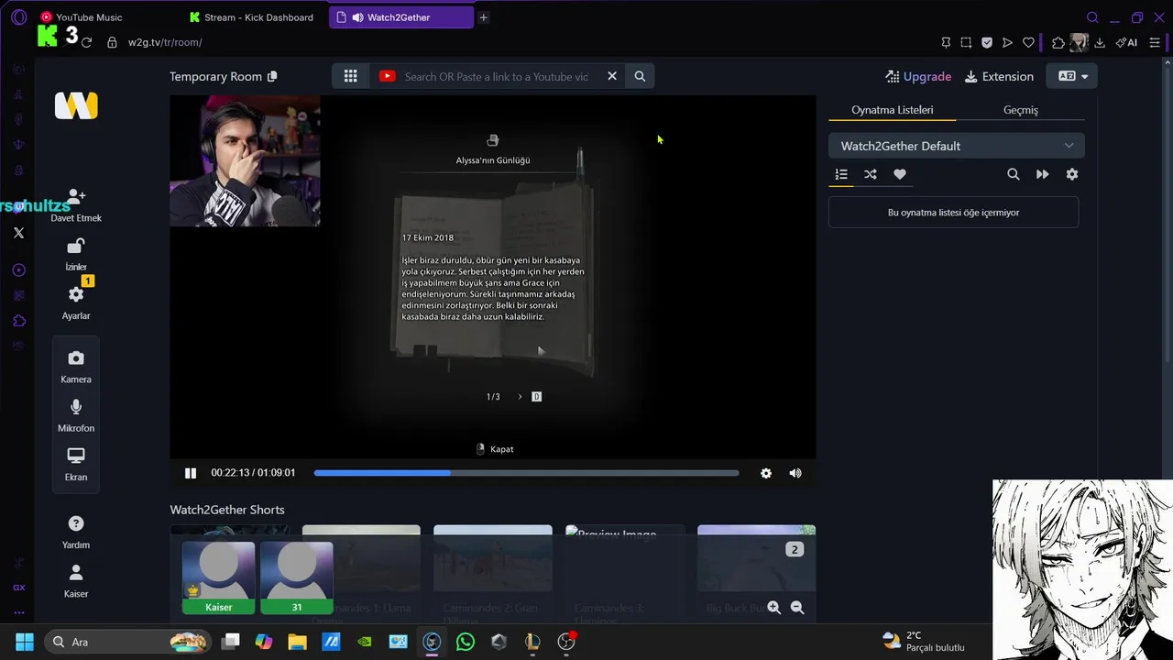Open the X (Twitter) sidebar icon
The image size is (1173, 660).
[18, 233]
